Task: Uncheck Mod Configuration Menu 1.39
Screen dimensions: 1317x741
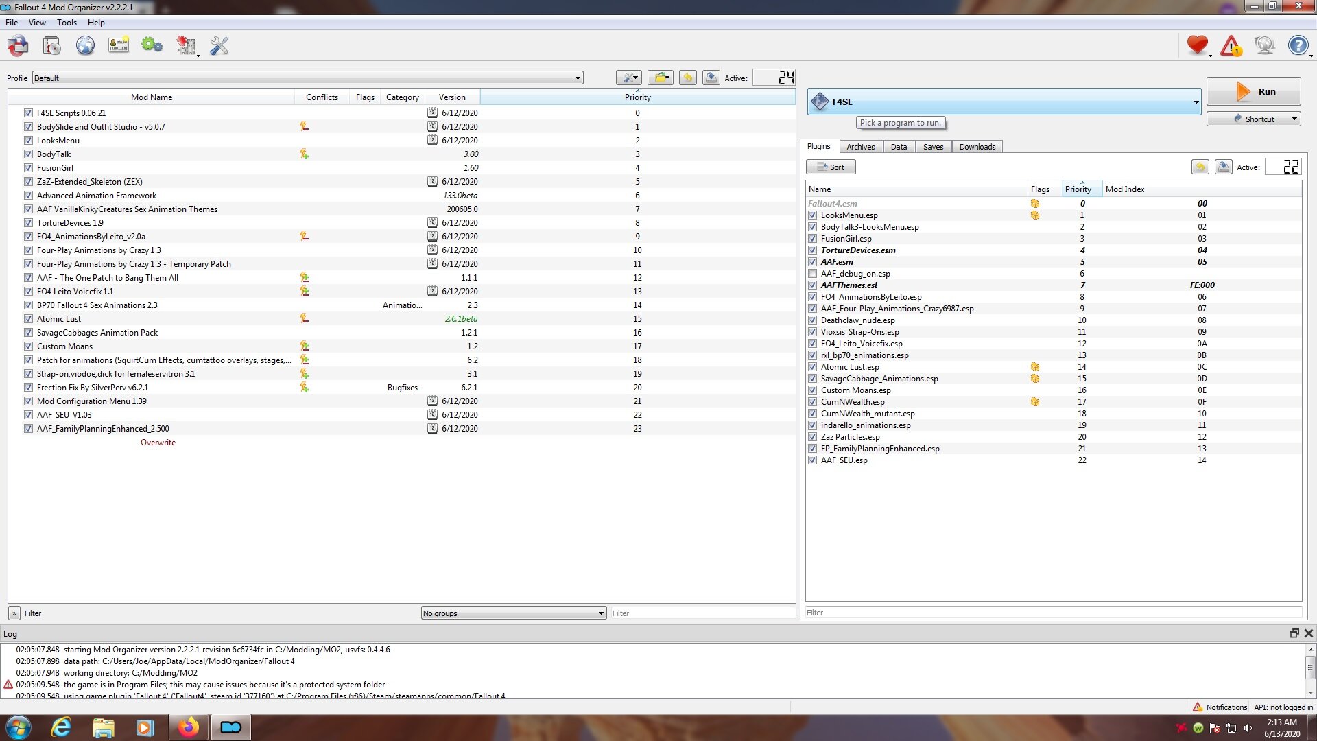Action: (x=28, y=401)
